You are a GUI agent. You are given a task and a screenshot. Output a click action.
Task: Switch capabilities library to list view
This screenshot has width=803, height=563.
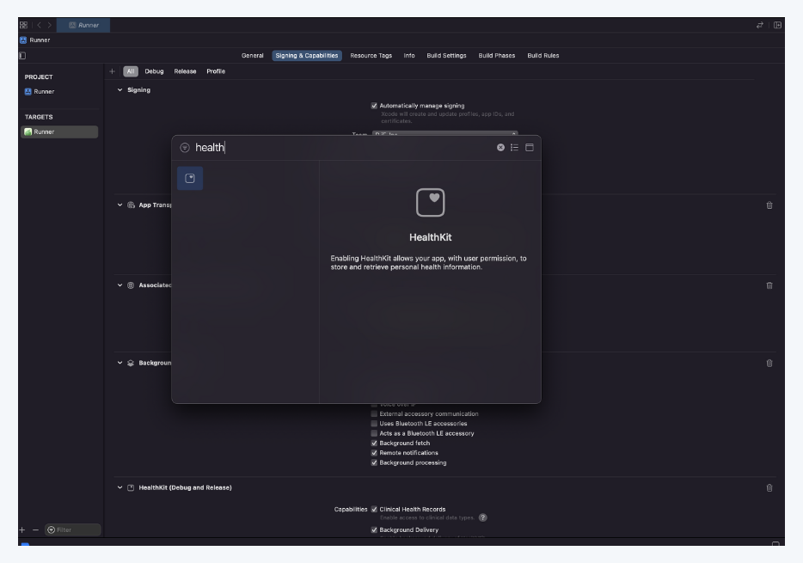click(x=514, y=147)
